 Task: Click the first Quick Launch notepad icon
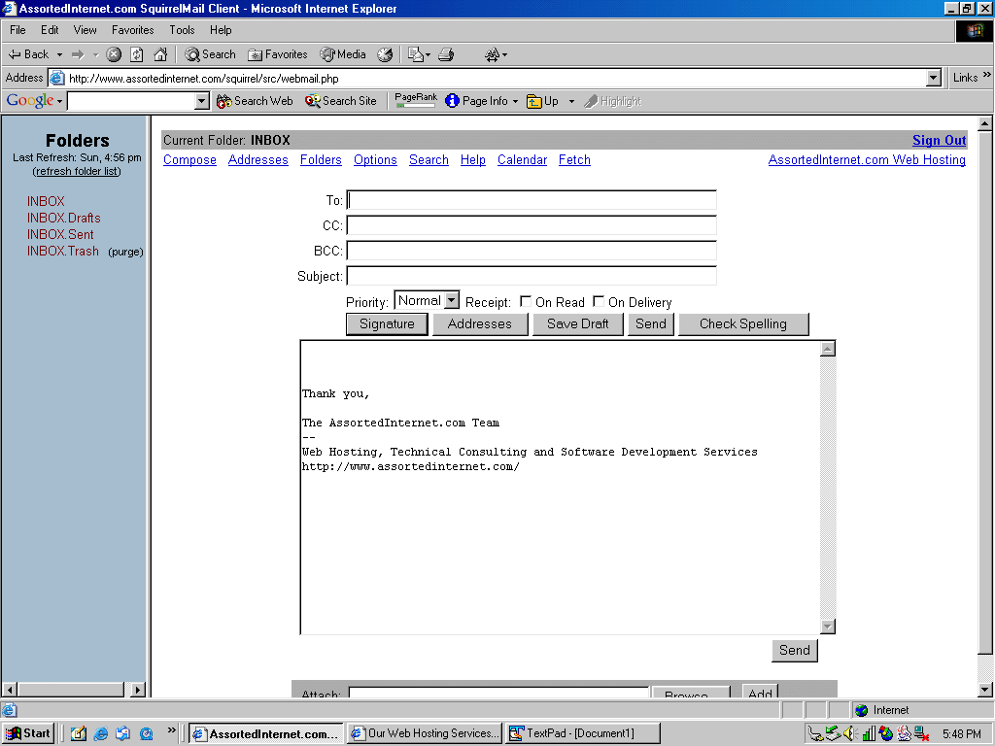[78, 733]
